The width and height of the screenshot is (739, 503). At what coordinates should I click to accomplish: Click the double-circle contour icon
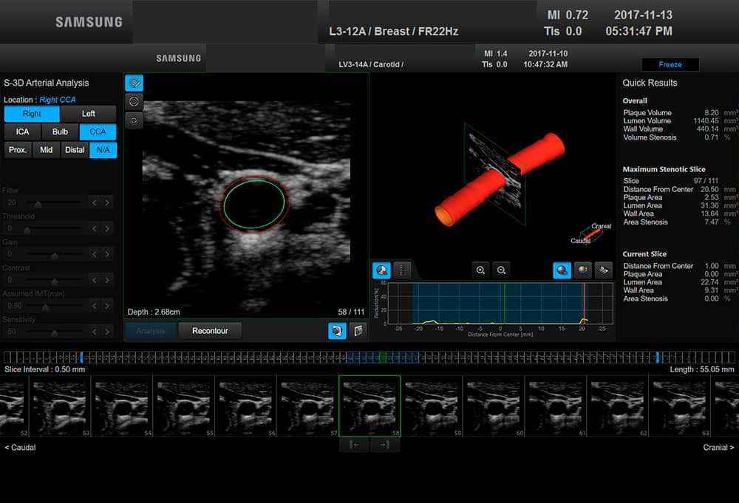134,101
